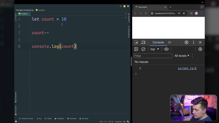
Task: Clear the console output
Action: [143, 49]
